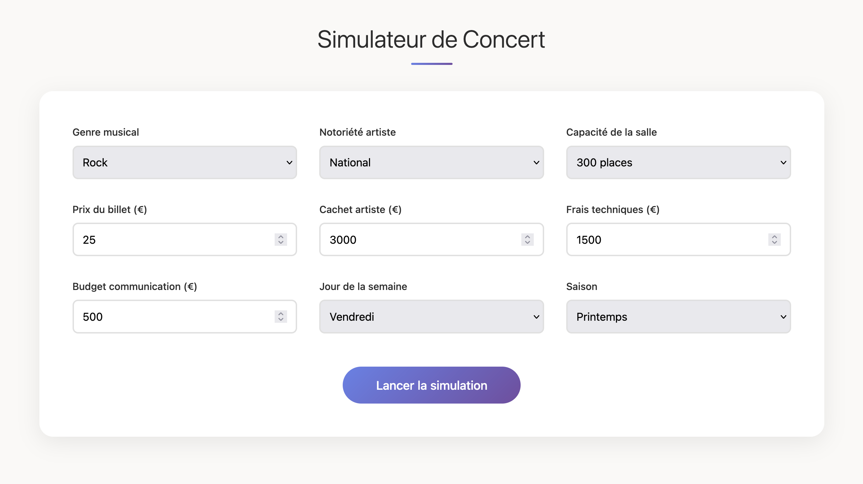Open the Capacité de la salle dropdown

678,162
